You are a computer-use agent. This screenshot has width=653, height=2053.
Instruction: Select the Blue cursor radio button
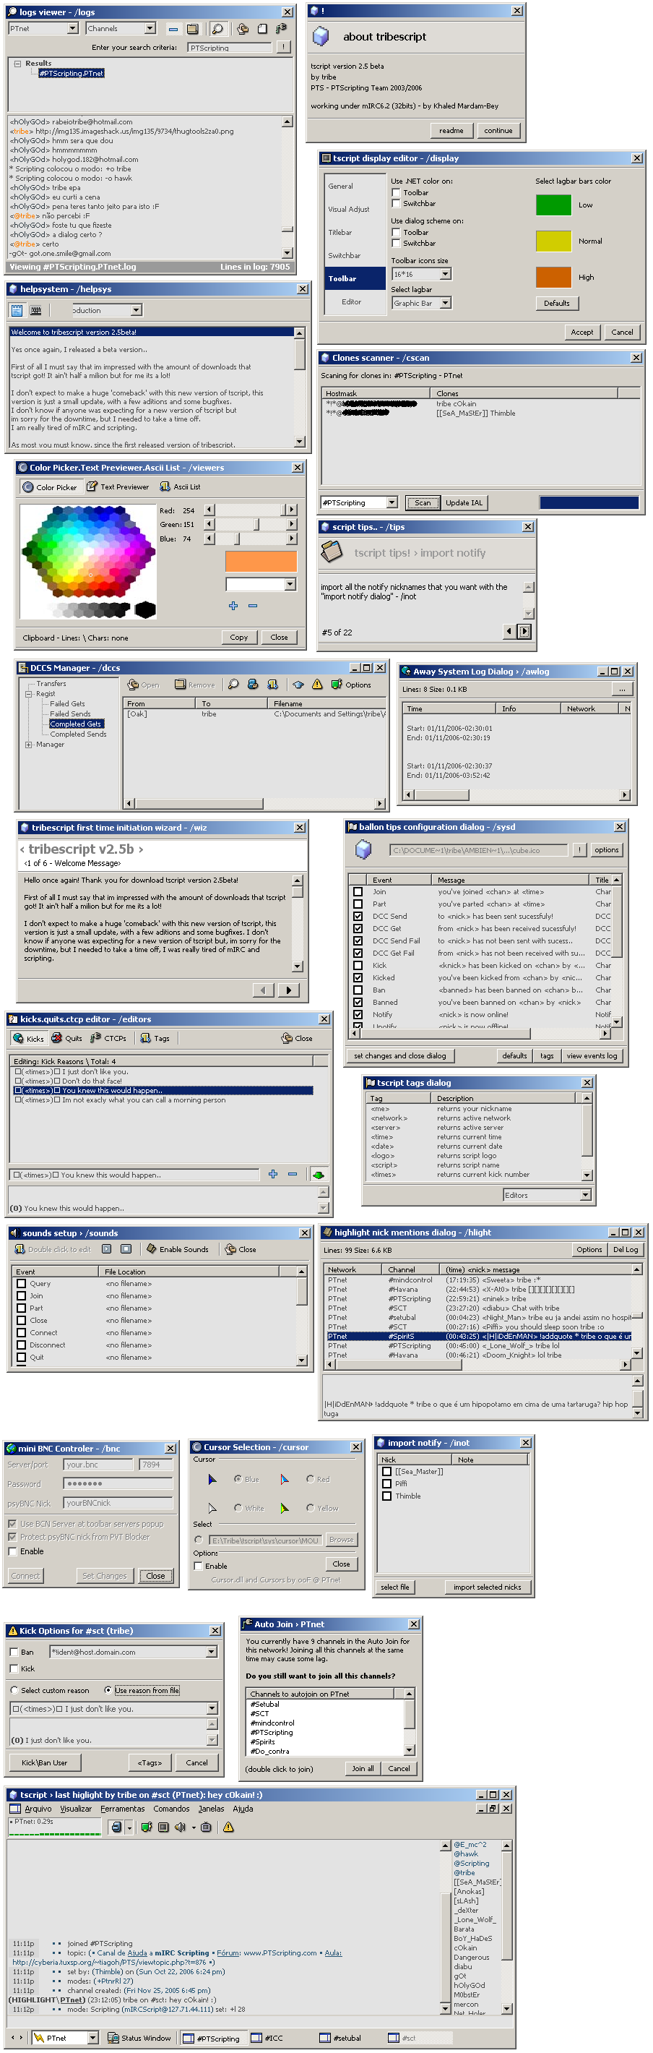point(238,1478)
